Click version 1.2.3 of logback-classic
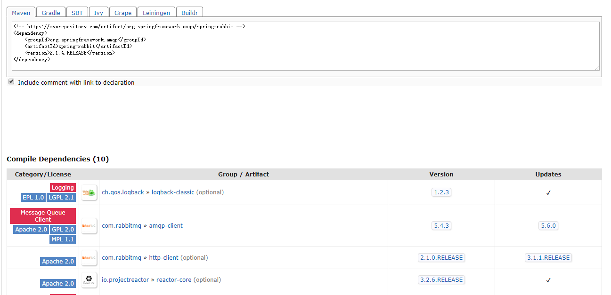The height and width of the screenshot is (295, 611). pos(441,192)
